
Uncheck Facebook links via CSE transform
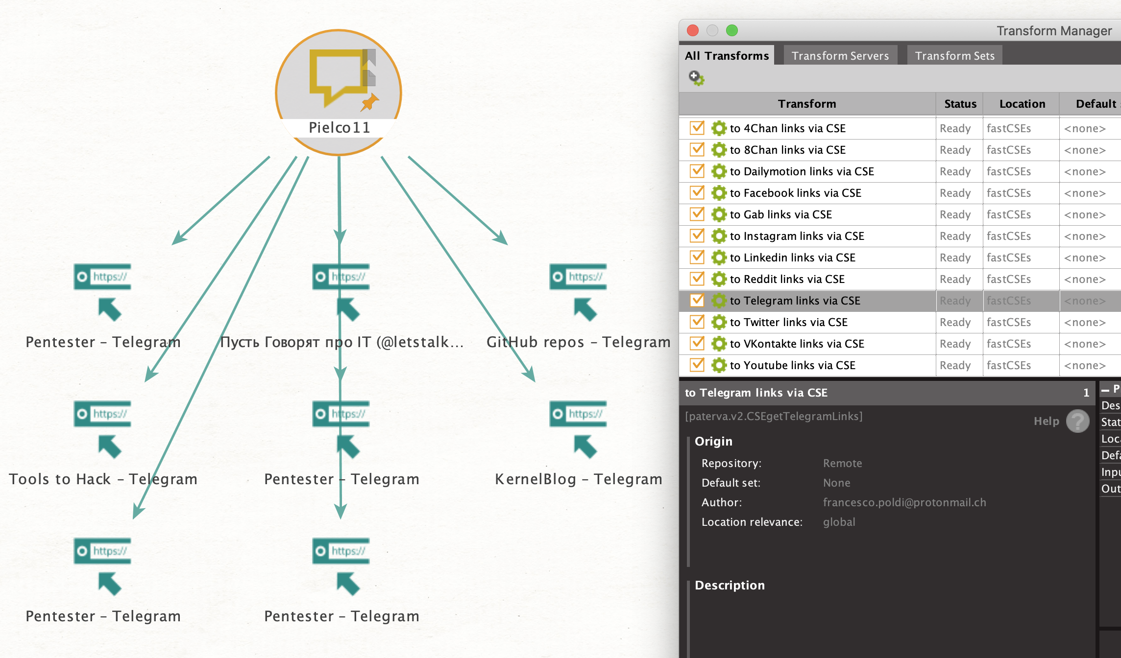(x=697, y=192)
